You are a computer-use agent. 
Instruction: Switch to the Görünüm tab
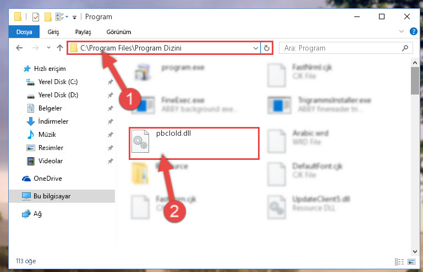(x=119, y=32)
